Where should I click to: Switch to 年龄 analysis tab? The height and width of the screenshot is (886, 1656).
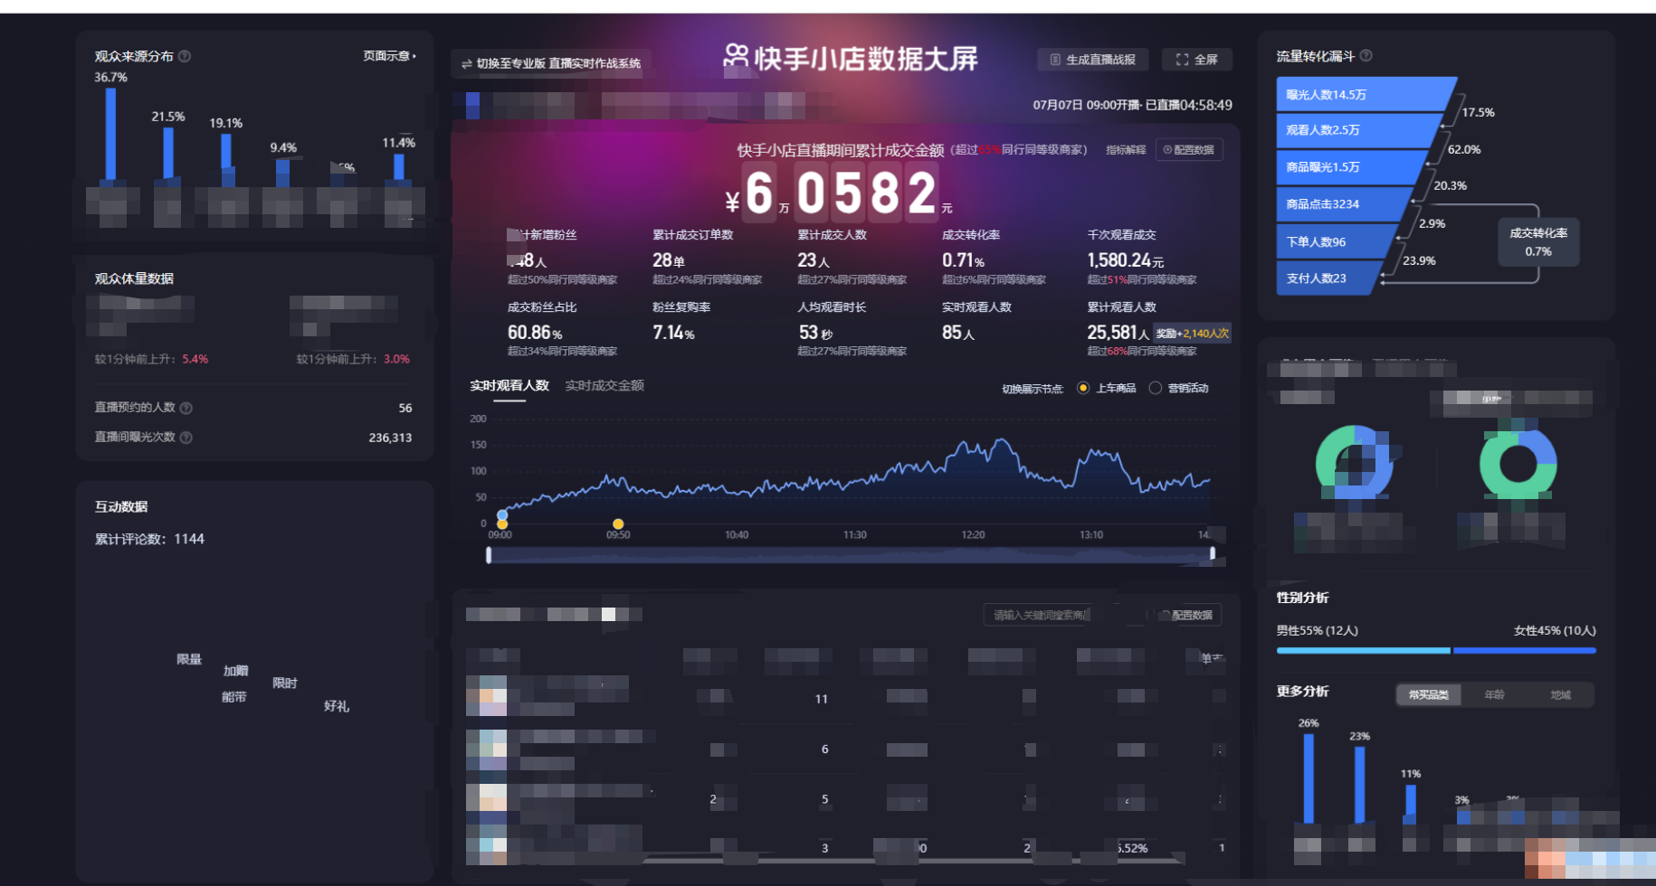click(1494, 695)
